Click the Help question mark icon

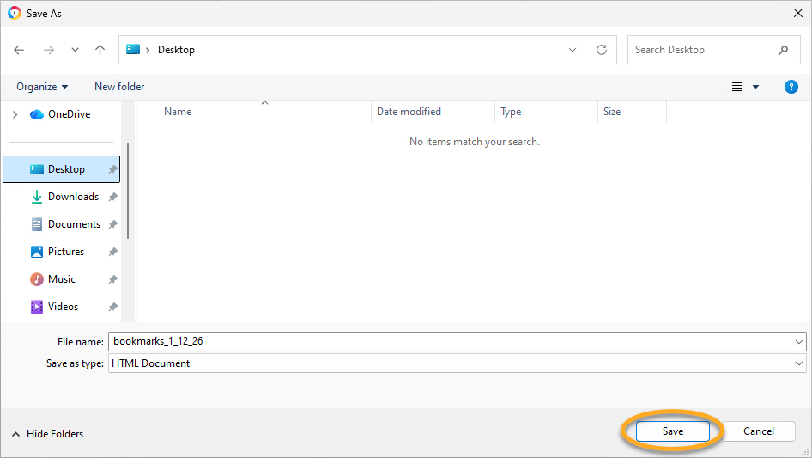tap(791, 87)
